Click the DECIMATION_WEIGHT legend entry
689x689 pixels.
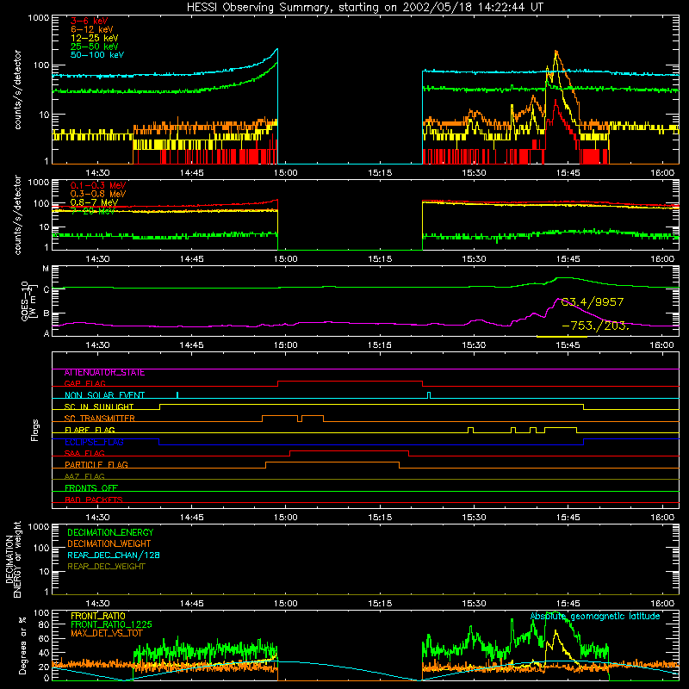click(x=109, y=543)
